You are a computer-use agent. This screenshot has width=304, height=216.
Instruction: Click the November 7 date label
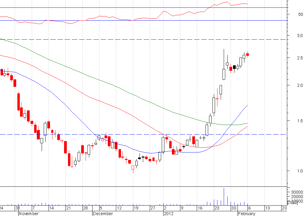(33, 208)
